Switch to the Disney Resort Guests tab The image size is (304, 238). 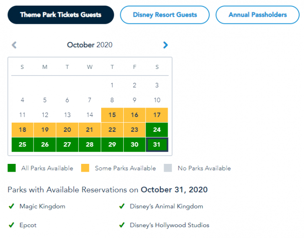165,15
